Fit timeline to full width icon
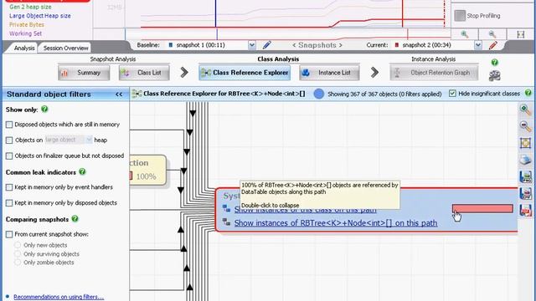This screenshot has height=301, width=536. [x=521, y=34]
